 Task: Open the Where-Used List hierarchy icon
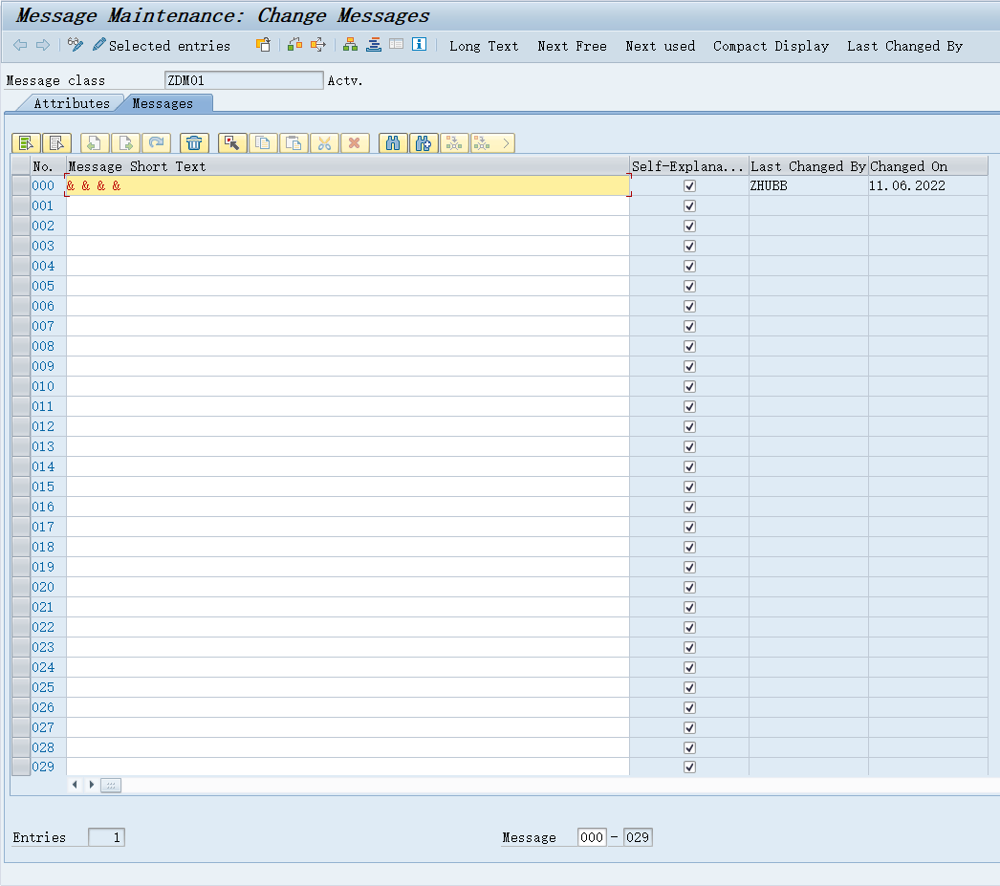[x=350, y=45]
